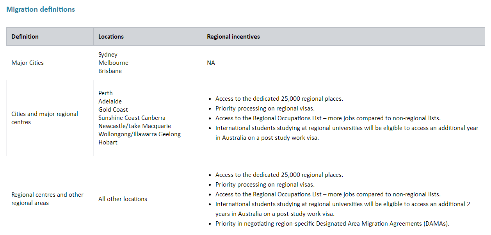Click the Newcastle/Lake Macquarie location
Image resolution: width=491 pixels, height=235 pixels.
coord(135,126)
